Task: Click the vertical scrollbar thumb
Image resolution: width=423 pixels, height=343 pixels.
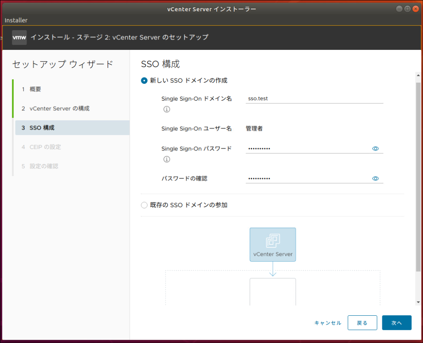Action: [x=418, y=177]
